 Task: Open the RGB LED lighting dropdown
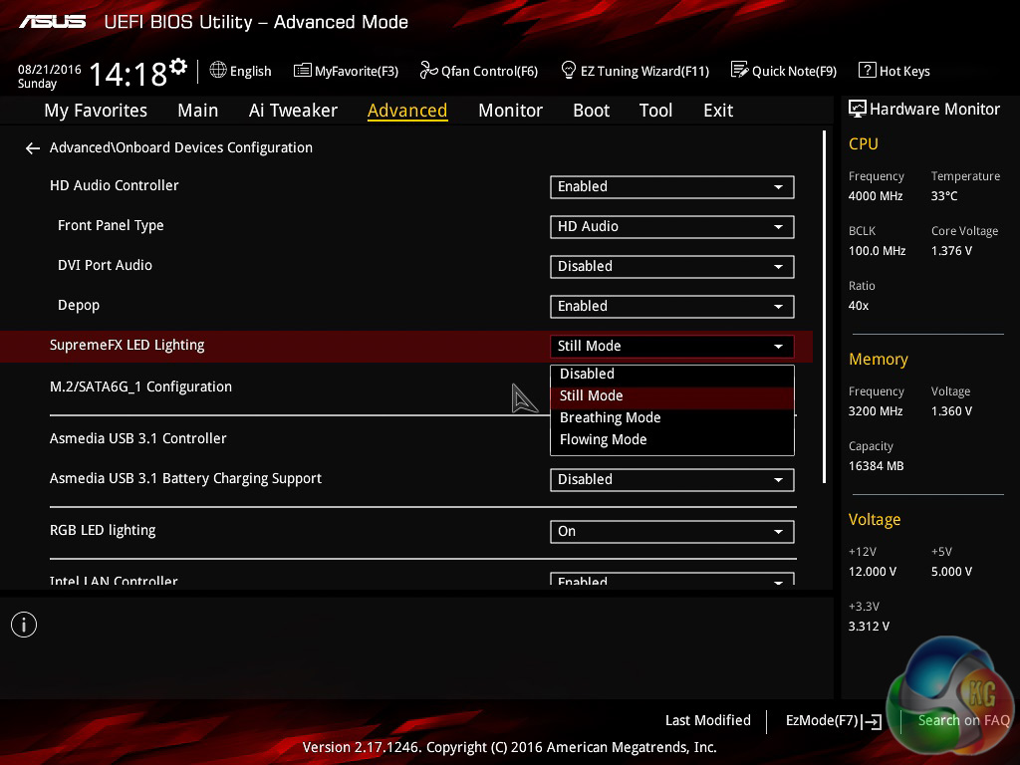coord(672,532)
